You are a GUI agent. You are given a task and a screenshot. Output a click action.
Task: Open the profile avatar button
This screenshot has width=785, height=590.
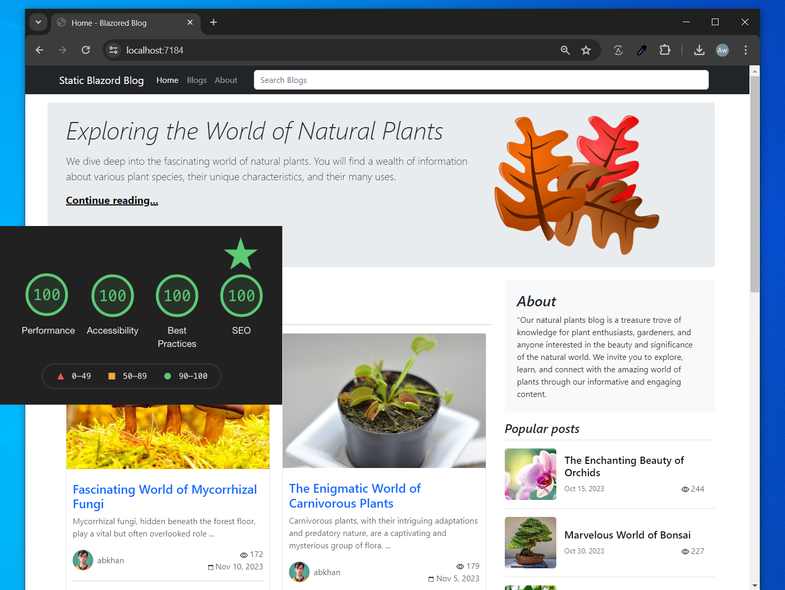[x=722, y=50]
